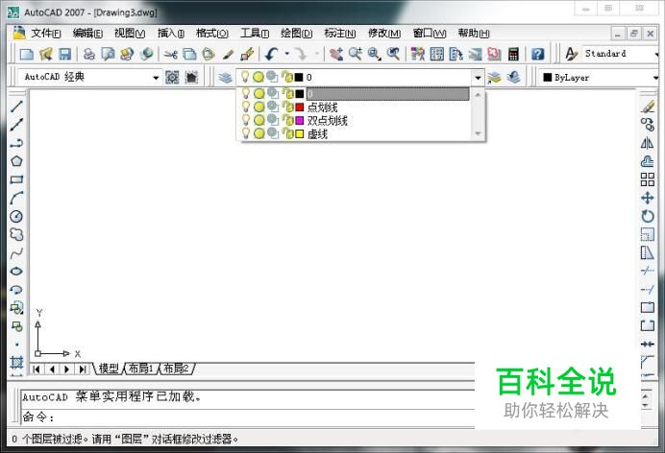The width and height of the screenshot is (665, 453).
Task: Select the Revision Cloud tool
Action: [x=16, y=234]
